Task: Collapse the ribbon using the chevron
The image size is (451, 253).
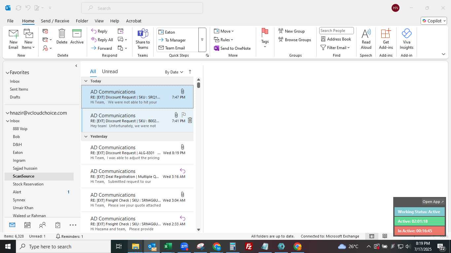Action: pos(443,54)
